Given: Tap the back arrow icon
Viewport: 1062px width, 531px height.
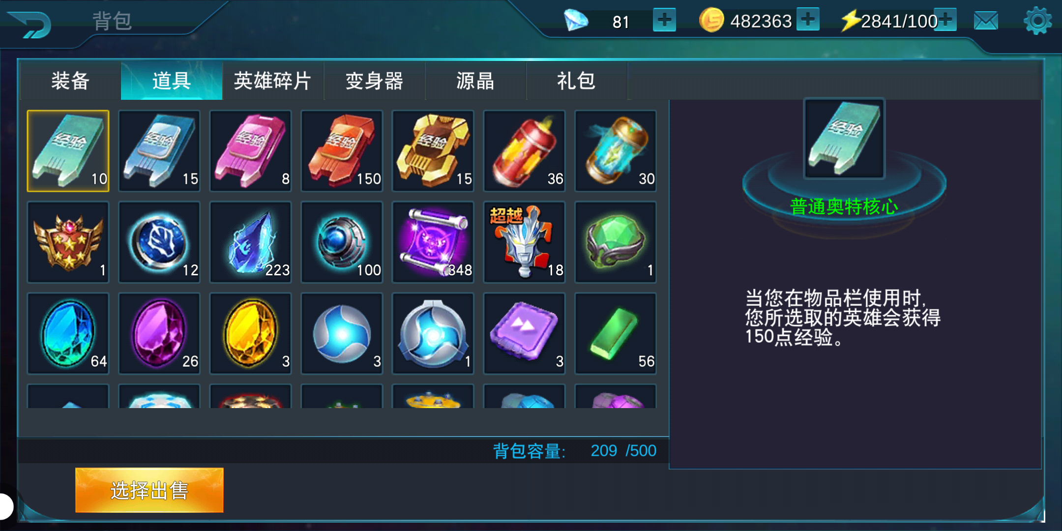Looking at the screenshot, I should click(29, 25).
